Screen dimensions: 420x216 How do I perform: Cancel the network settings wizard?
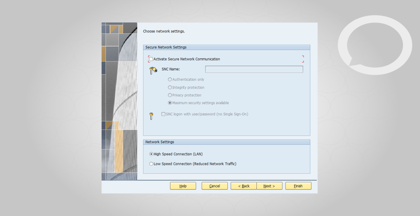click(215, 186)
